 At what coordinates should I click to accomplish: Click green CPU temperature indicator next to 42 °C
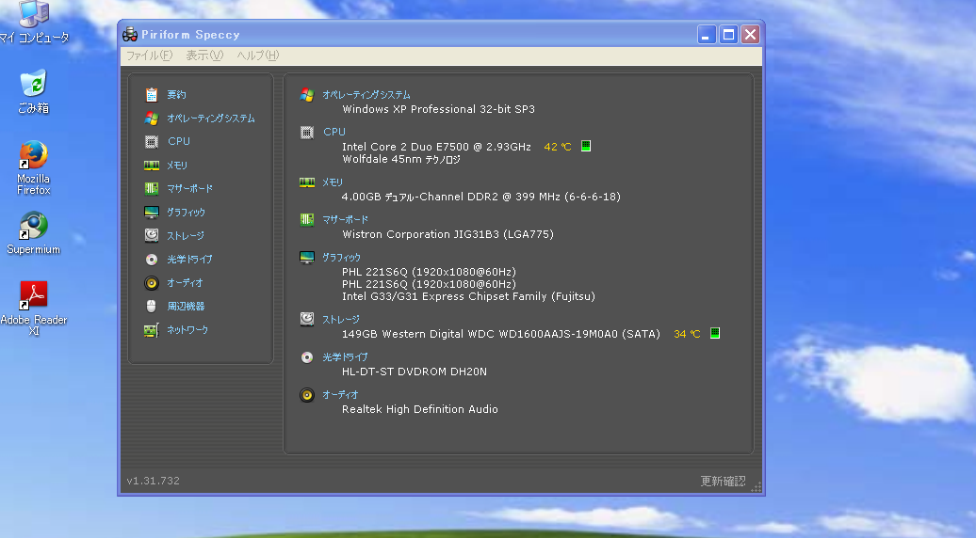[586, 146]
